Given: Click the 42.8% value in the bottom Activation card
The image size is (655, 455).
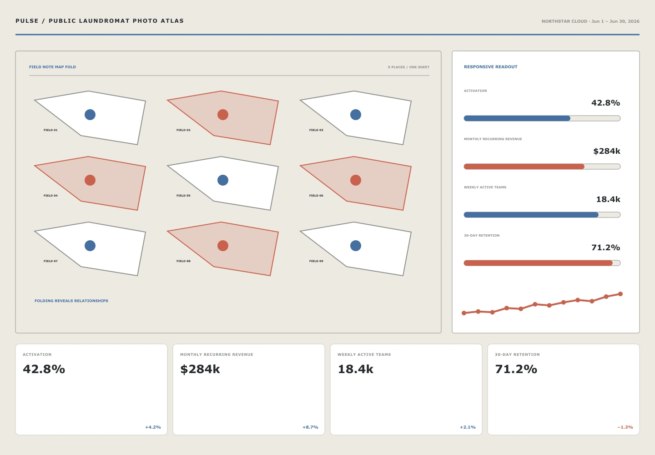Looking at the screenshot, I should 44,369.
